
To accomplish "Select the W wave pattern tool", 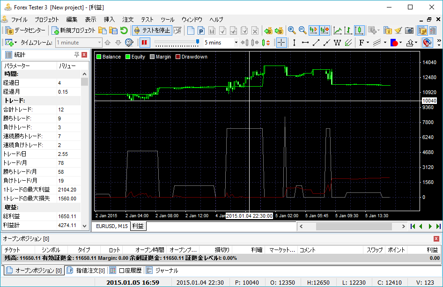I will (x=337, y=43).
